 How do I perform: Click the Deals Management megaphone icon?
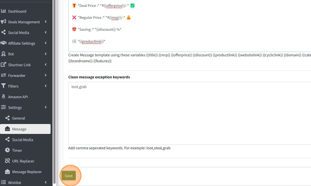pos(3,21)
